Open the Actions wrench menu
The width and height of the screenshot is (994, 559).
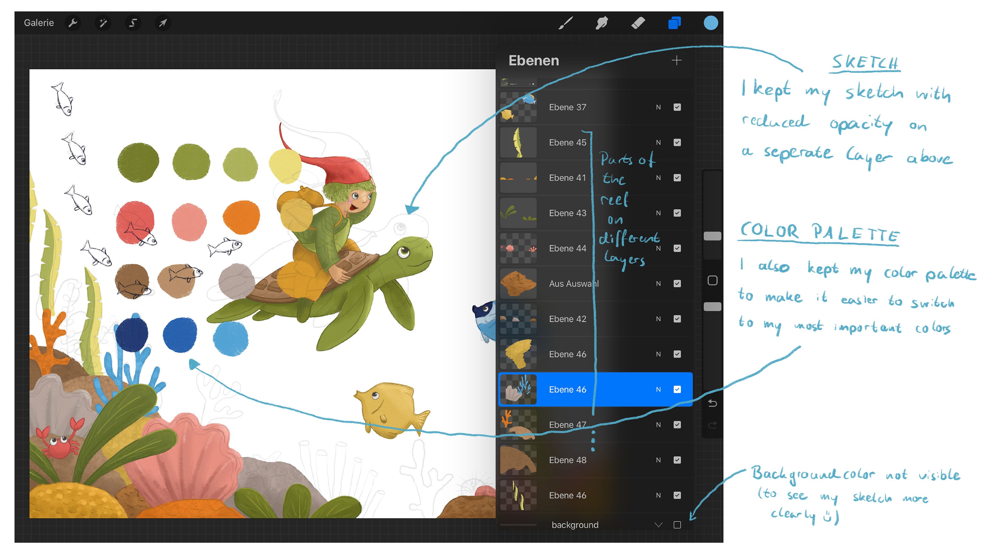(x=72, y=23)
